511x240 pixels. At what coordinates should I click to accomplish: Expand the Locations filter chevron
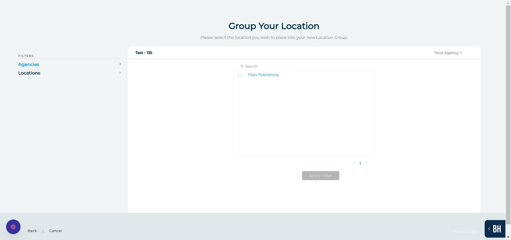coord(120,73)
